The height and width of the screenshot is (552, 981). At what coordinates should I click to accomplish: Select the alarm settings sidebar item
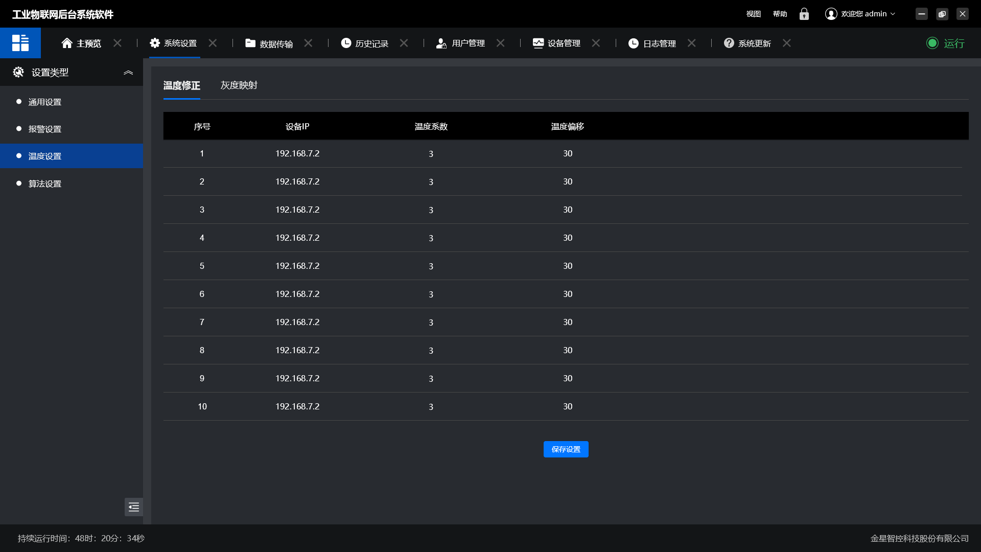click(x=45, y=129)
